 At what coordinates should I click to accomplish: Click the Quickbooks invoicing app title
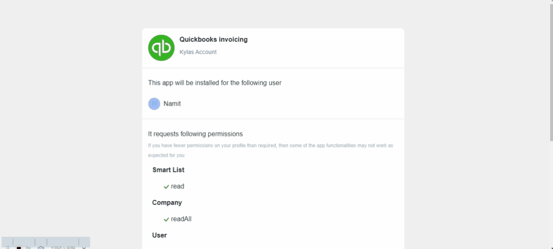213,39
